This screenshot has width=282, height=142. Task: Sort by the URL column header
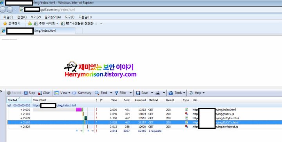(x=195, y=100)
